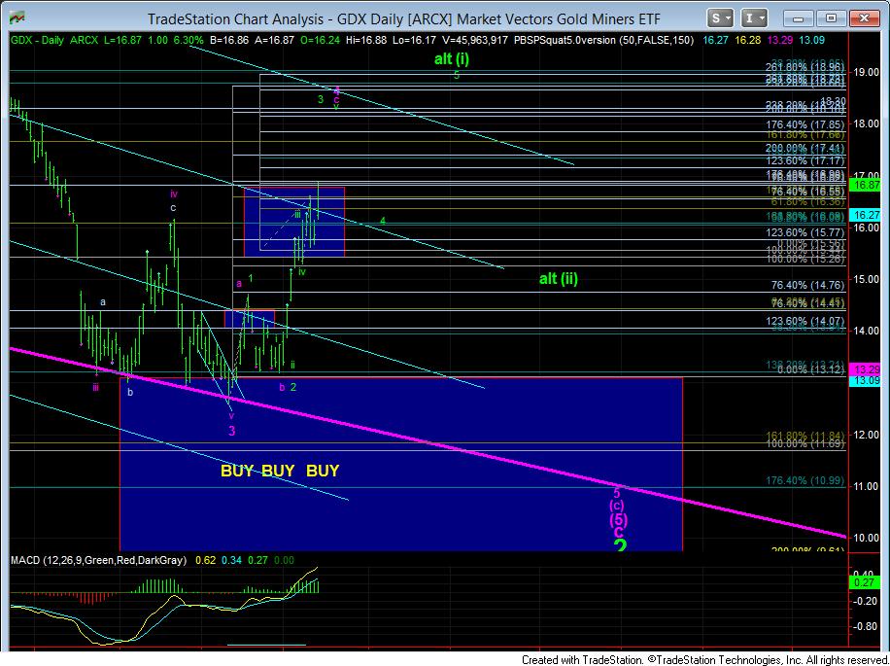Click the yellow '0.62' MACD value

[205, 560]
